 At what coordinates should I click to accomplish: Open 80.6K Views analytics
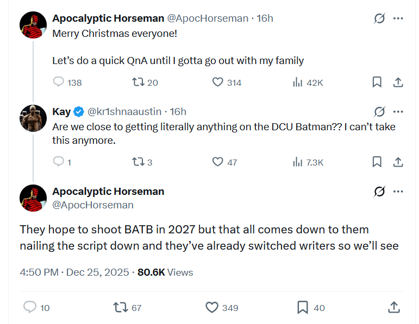(x=165, y=272)
